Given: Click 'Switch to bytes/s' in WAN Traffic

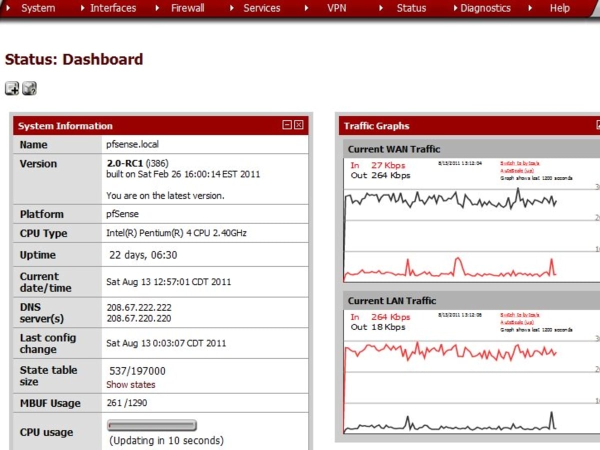Looking at the screenshot, I should coord(520,163).
